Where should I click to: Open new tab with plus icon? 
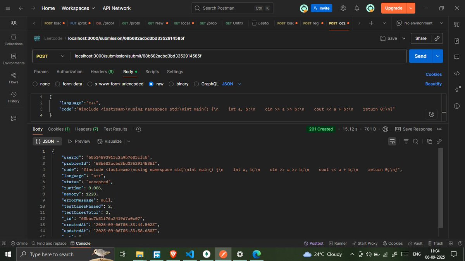pyautogui.click(x=371, y=23)
